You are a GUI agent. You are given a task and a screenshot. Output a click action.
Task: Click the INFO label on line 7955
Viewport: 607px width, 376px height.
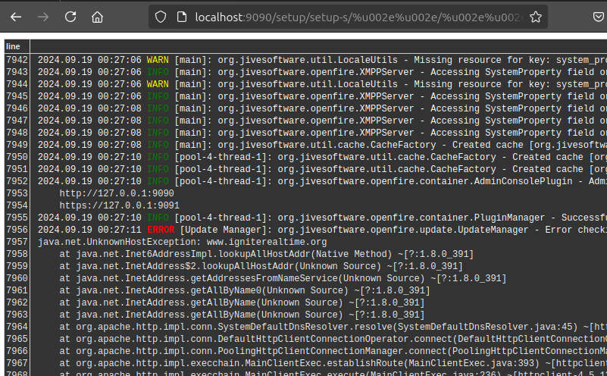(x=158, y=218)
